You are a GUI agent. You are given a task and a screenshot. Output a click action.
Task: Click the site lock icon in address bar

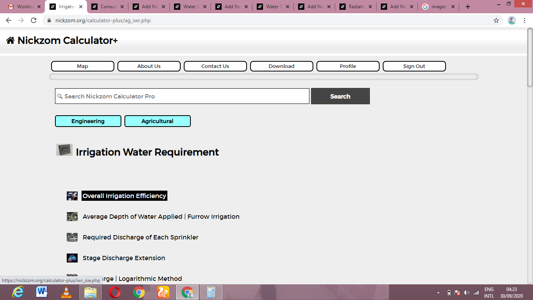[x=49, y=20]
